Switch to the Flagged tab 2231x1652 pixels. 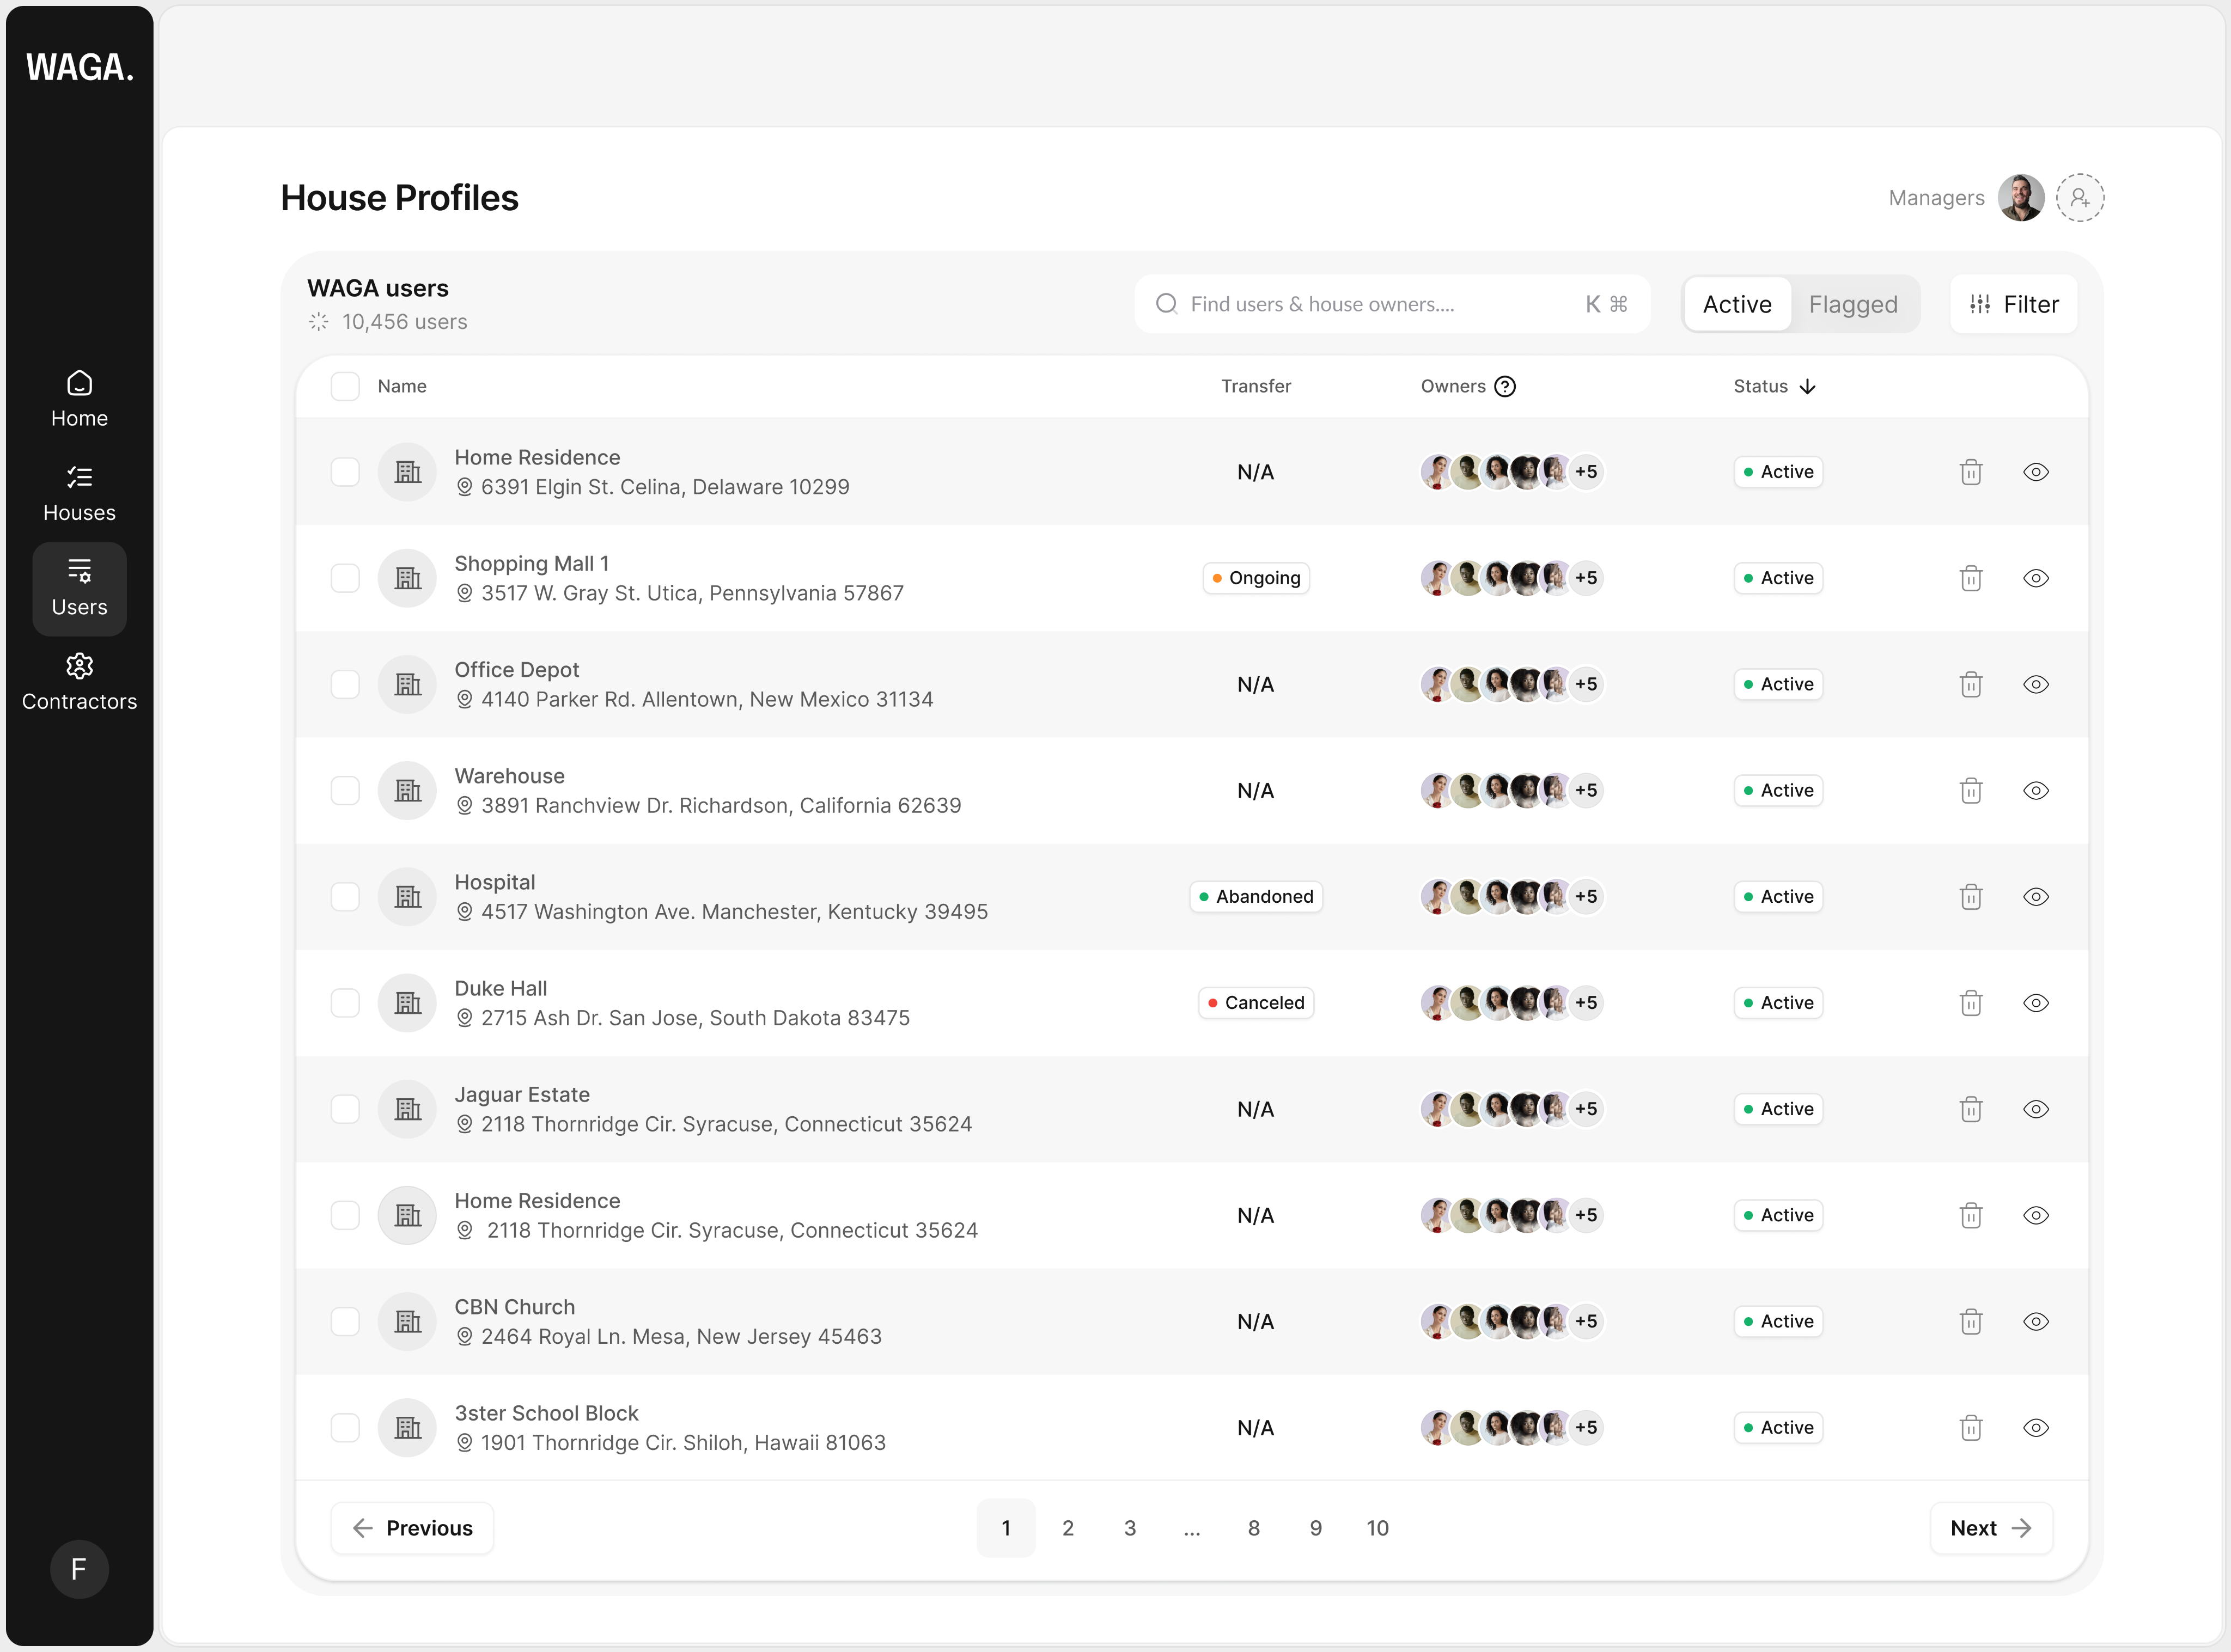[x=1853, y=304]
